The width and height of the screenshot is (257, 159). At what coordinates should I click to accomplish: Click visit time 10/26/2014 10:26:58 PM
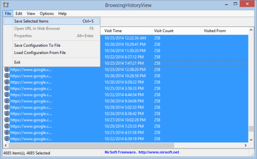[x=125, y=76]
